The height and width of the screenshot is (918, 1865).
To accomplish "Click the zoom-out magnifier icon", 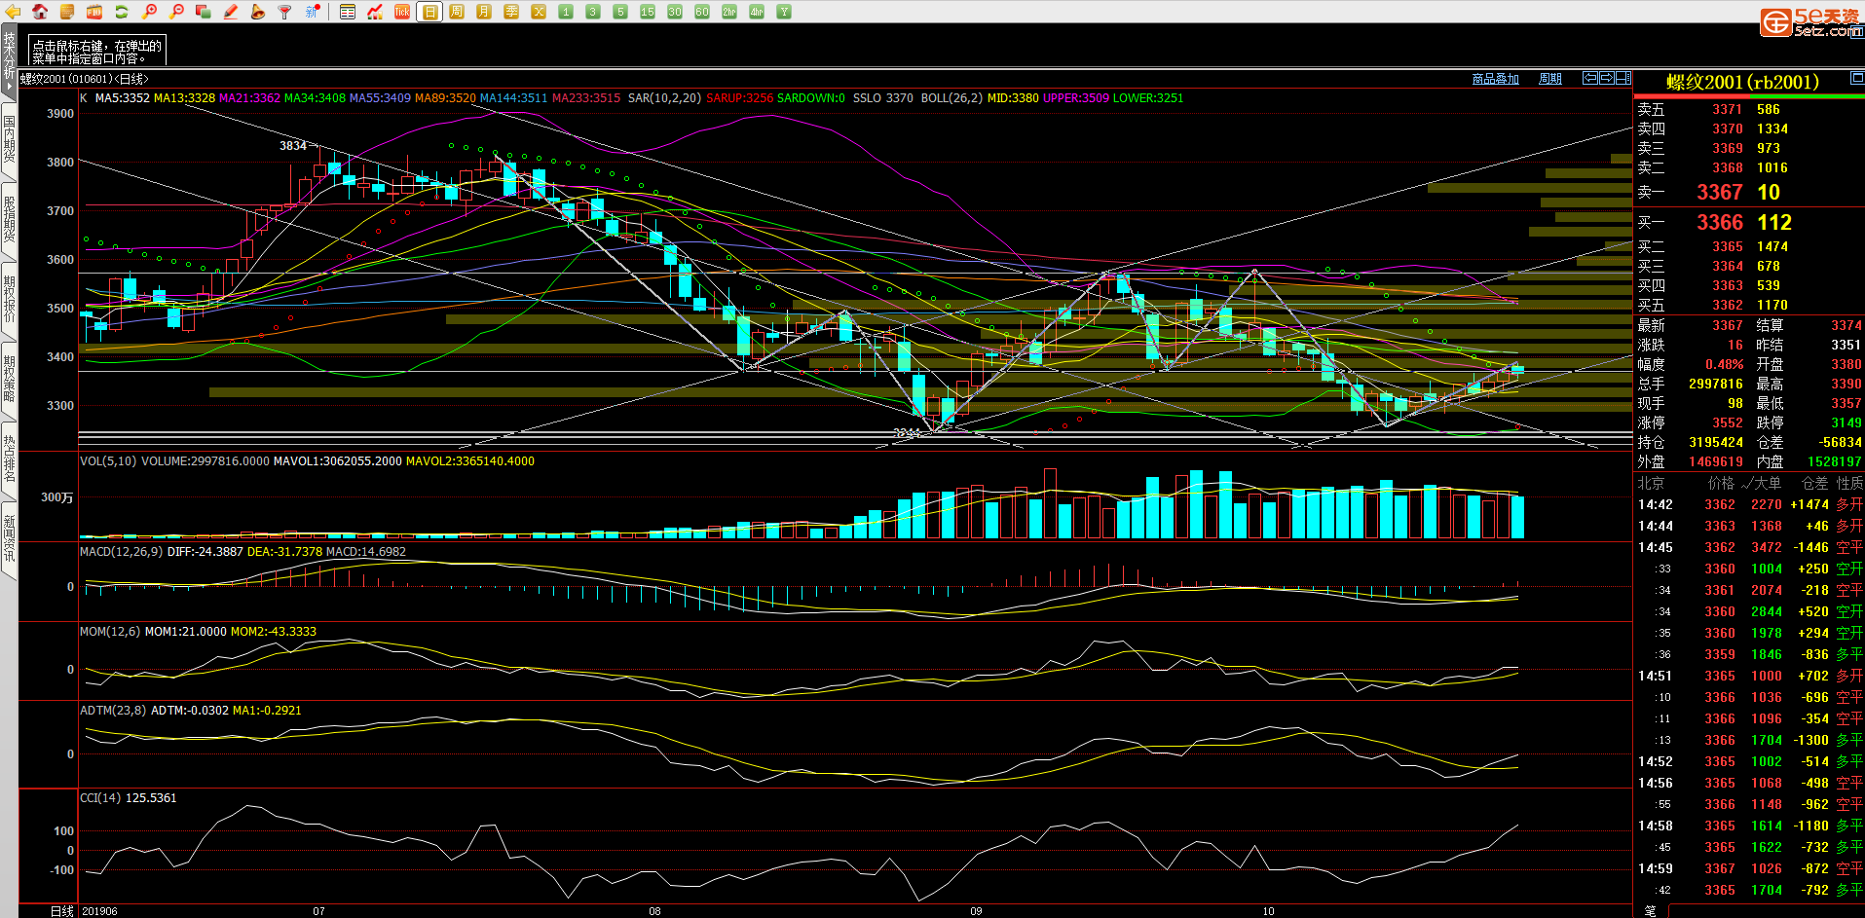I will tap(176, 12).
